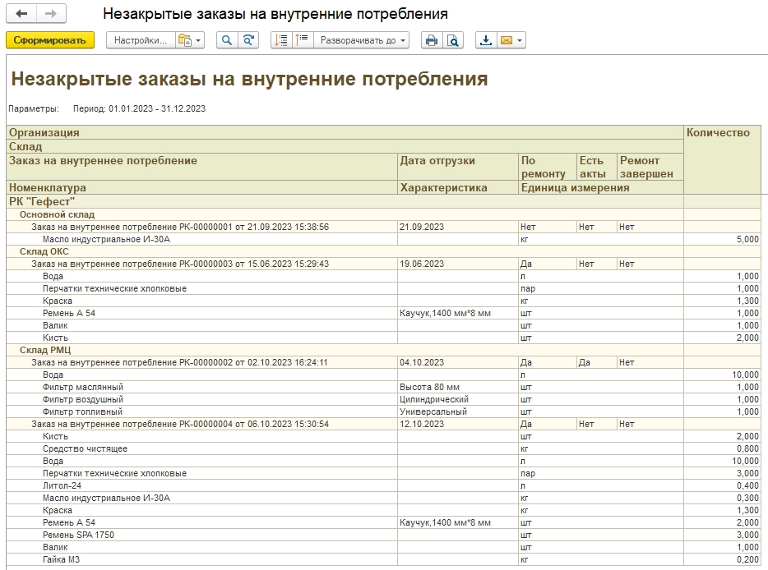Click the yellow Сформировать button
The image size is (768, 570).
pyautogui.click(x=50, y=40)
